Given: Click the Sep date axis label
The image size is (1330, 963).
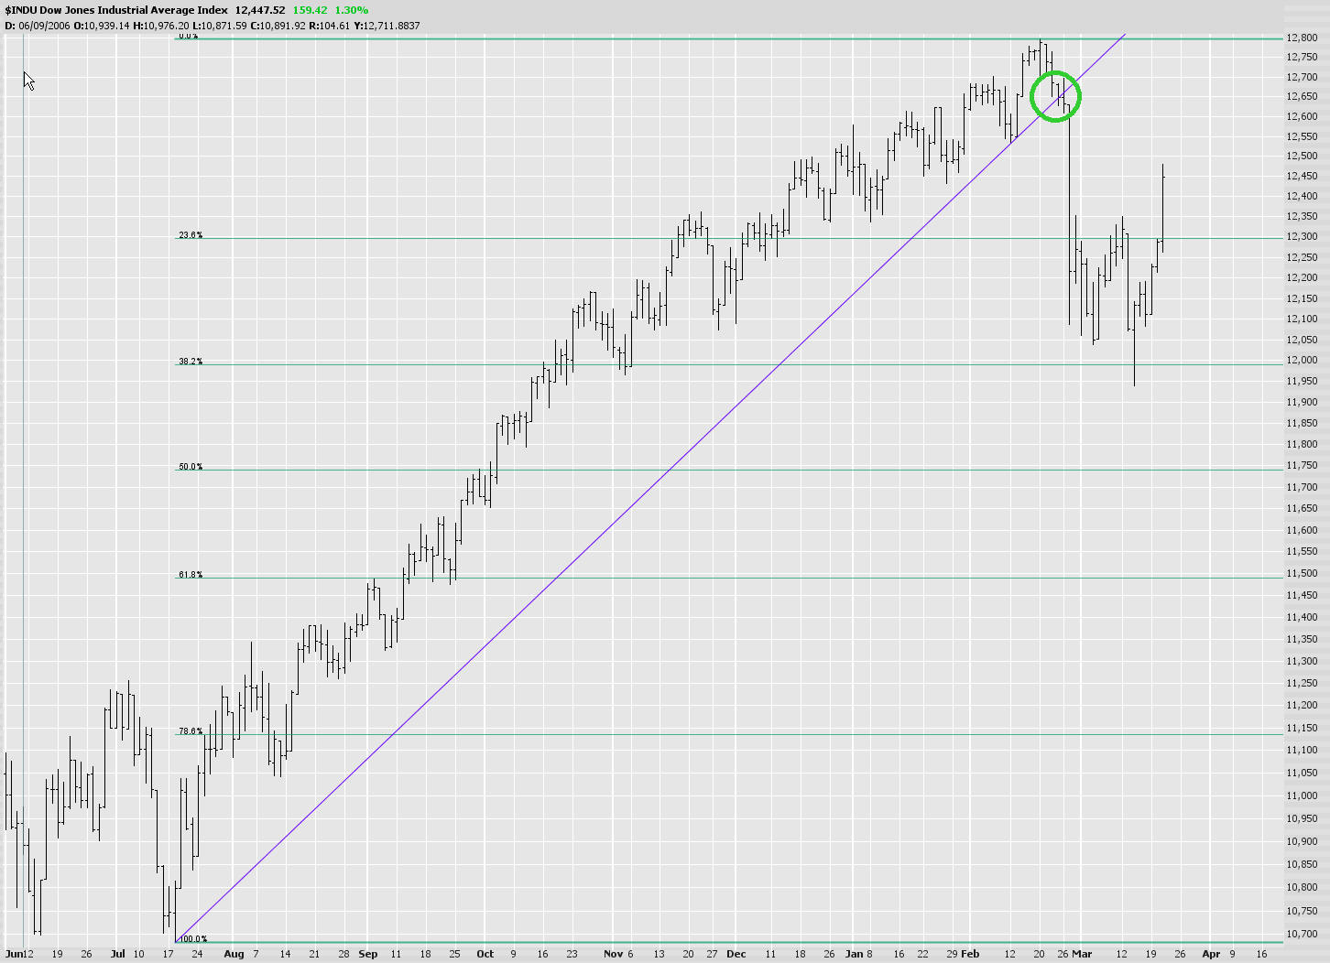Looking at the screenshot, I should coord(367,954).
